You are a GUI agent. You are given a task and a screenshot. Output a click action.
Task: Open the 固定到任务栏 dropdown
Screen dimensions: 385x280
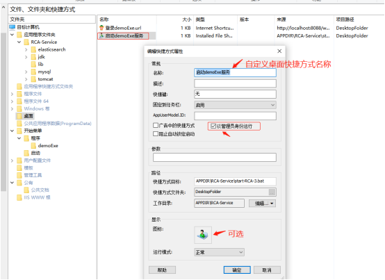[x=235, y=105]
